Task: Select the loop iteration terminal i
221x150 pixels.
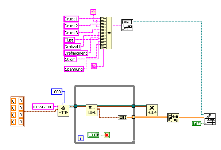Action: [x=81, y=138]
